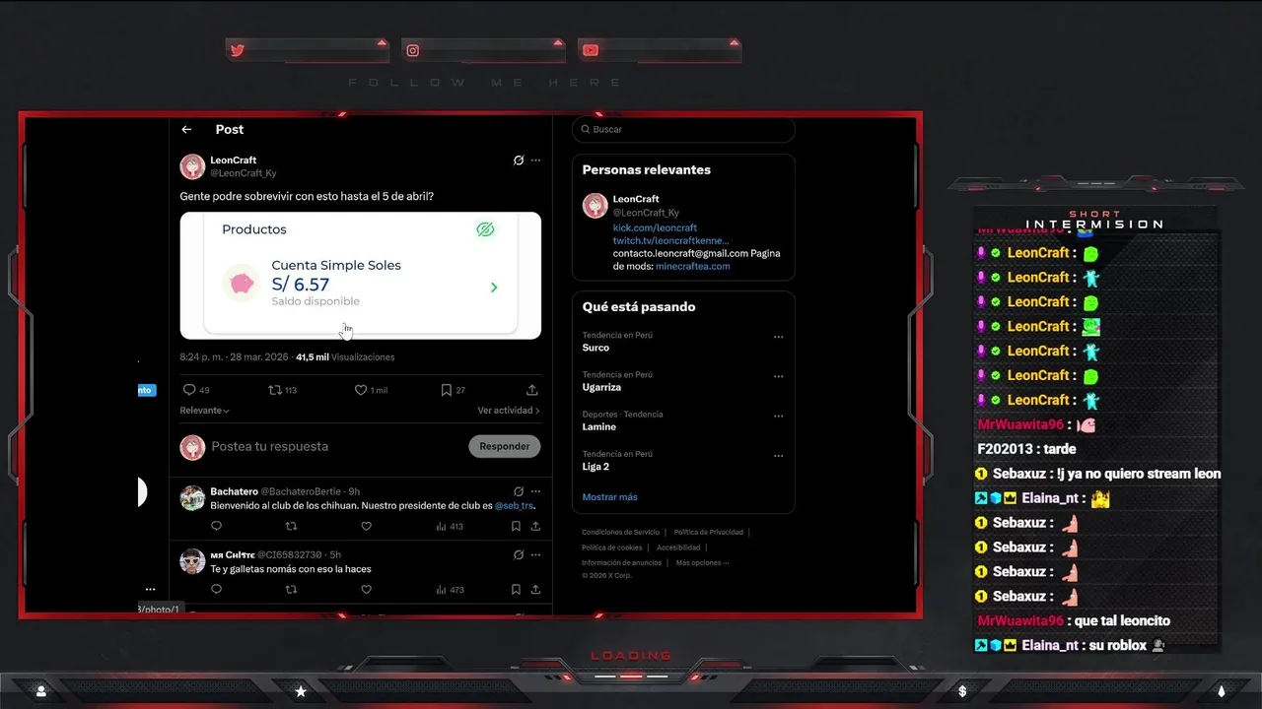Click the share icon on LeonCraft's post
1262x709 pixels.
(532, 390)
